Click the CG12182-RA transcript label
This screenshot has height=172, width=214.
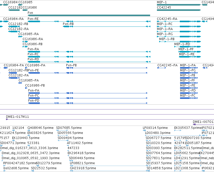click(19, 29)
